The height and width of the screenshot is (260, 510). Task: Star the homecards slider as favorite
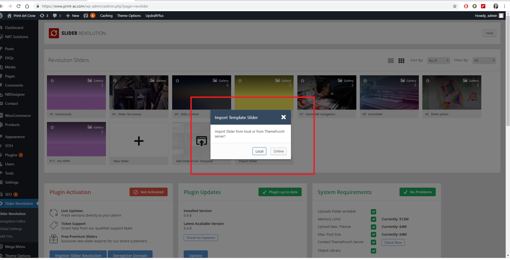(52, 81)
